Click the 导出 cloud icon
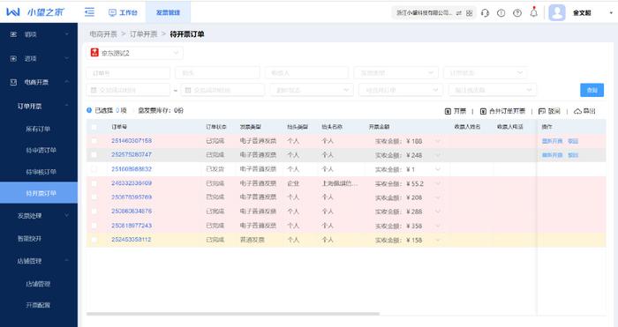 point(577,111)
